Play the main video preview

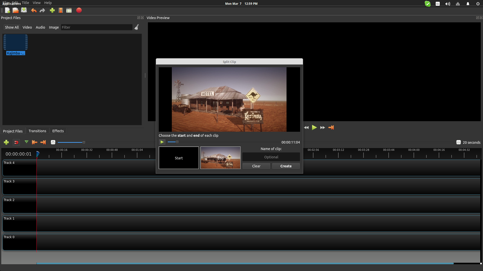pyautogui.click(x=314, y=127)
